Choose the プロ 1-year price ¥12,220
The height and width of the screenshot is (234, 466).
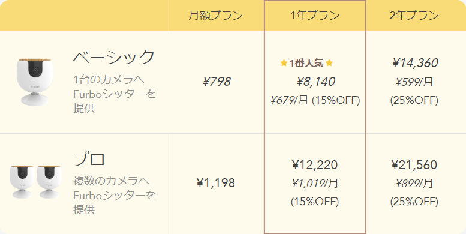coord(315,165)
